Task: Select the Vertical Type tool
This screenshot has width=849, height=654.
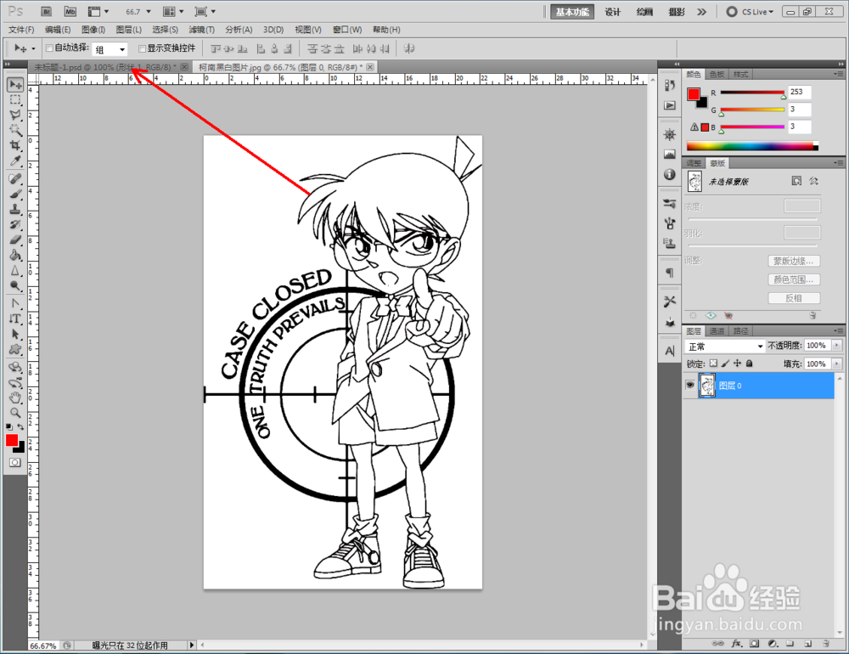Action: (15, 319)
